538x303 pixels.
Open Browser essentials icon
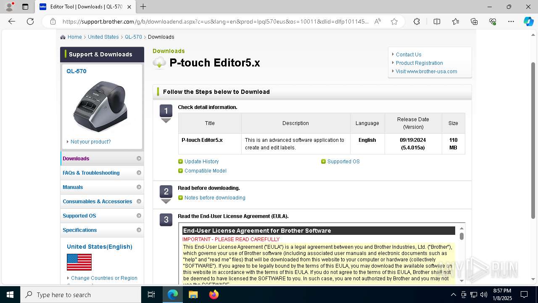click(x=493, y=21)
